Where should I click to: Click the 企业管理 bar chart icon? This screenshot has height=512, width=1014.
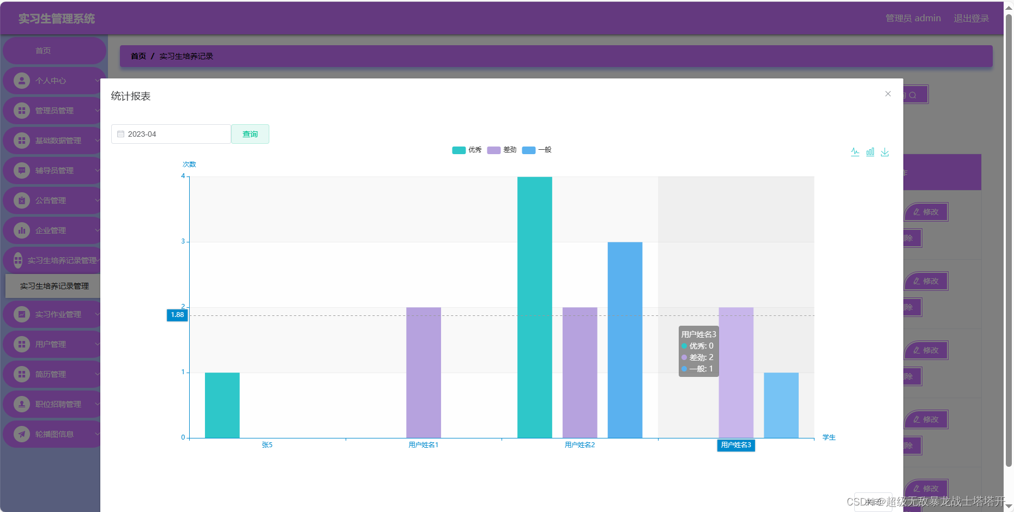(22, 230)
